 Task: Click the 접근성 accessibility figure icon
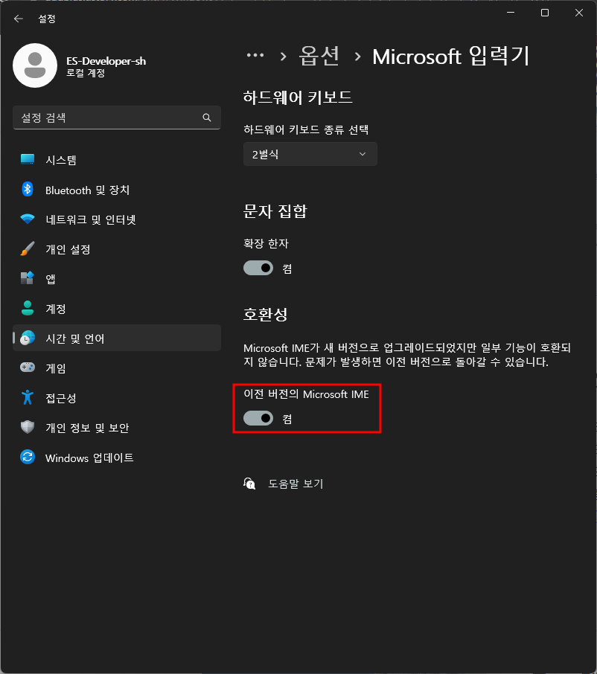pyautogui.click(x=28, y=397)
